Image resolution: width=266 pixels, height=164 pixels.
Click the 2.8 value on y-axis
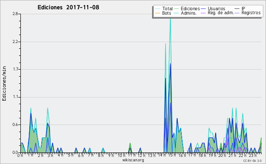(15, 14)
